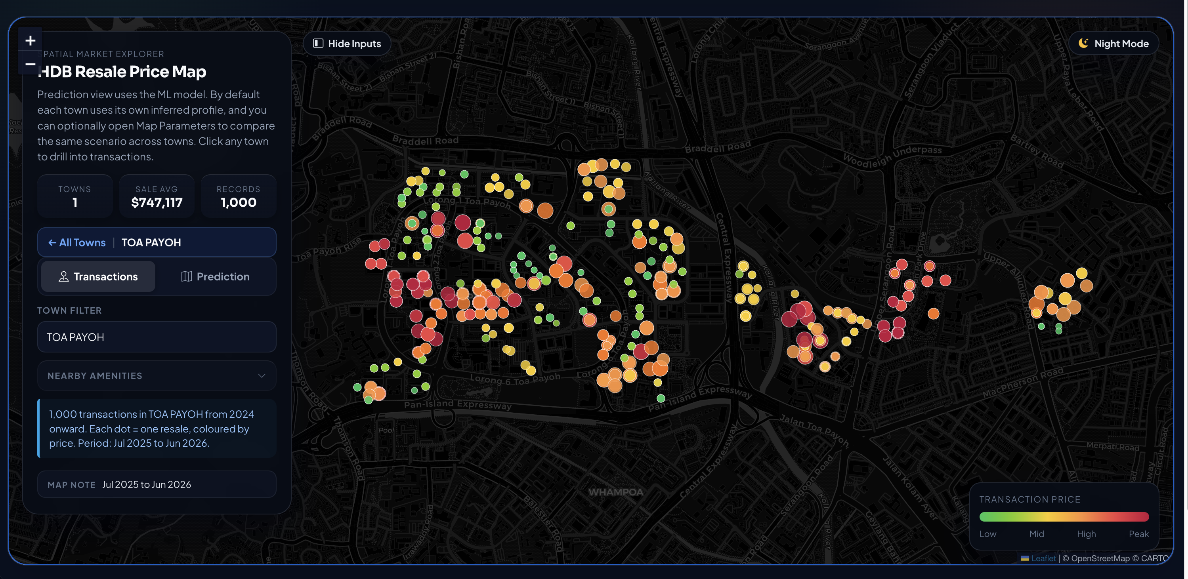Toggle Night Mode label
This screenshot has width=1188, height=579.
tap(1121, 43)
